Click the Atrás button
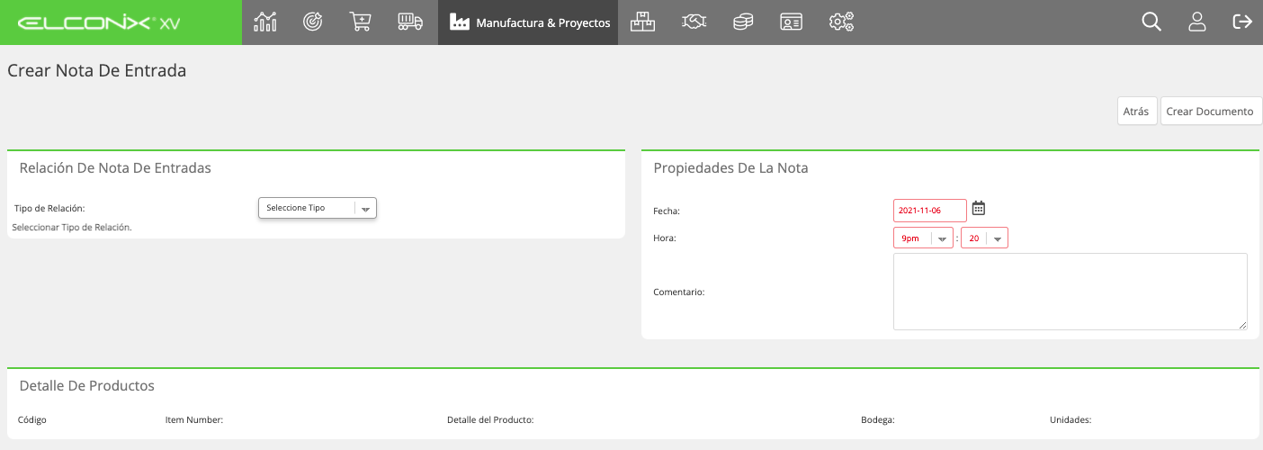 click(x=1136, y=112)
